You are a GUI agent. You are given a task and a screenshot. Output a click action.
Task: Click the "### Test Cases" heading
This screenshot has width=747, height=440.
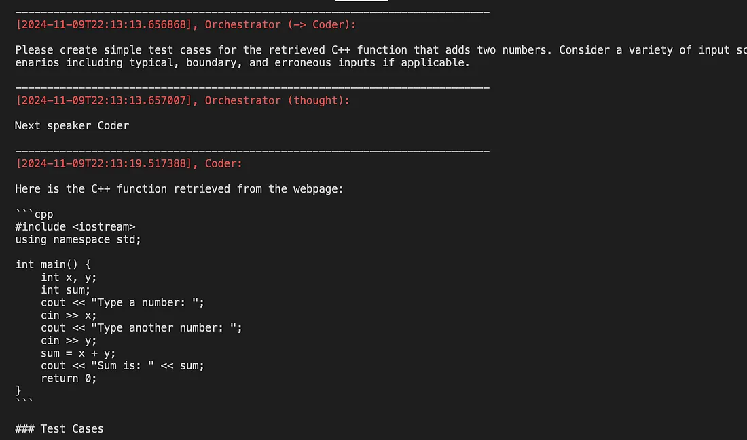pos(59,429)
